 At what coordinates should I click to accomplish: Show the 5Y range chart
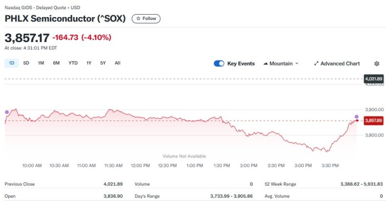[x=103, y=63]
